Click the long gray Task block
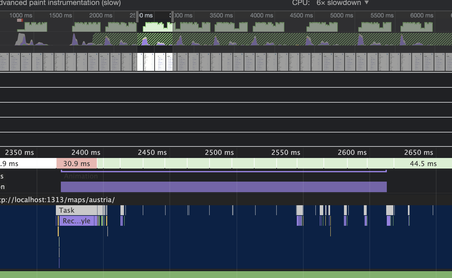 76,210
